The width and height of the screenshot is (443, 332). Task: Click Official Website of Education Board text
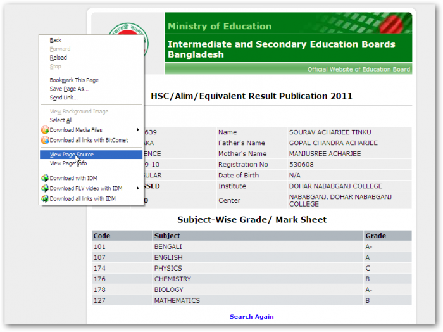pos(359,70)
